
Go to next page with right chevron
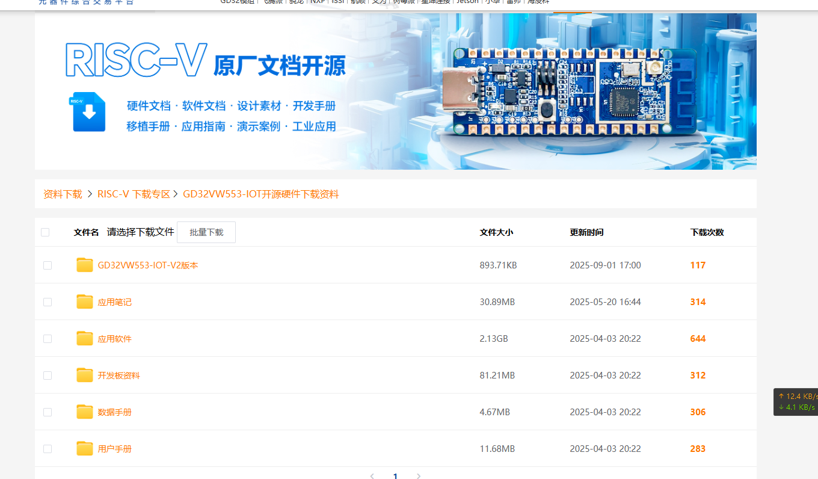(x=419, y=475)
